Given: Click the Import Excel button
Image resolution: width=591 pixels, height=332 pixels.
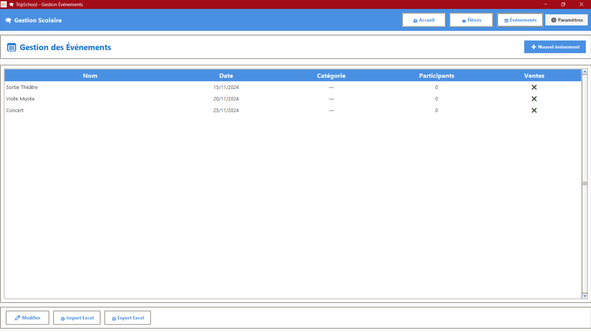Looking at the screenshot, I should coord(77,318).
